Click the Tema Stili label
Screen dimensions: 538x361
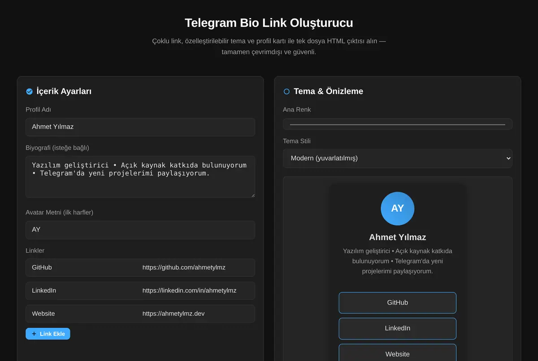(297, 141)
